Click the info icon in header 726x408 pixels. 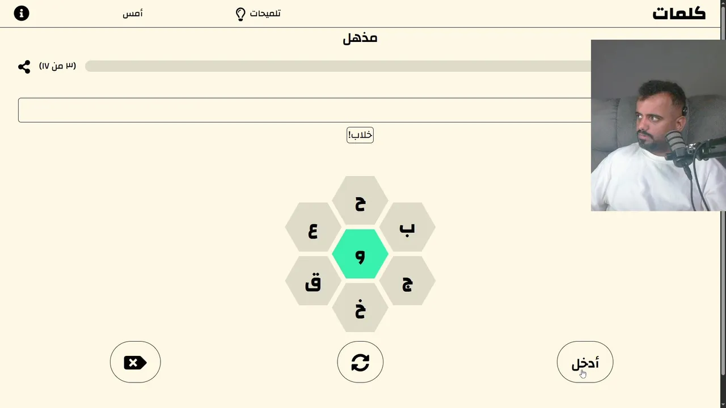click(x=22, y=13)
